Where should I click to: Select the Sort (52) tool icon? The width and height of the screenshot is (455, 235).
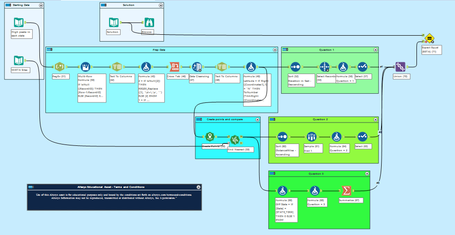(295, 67)
